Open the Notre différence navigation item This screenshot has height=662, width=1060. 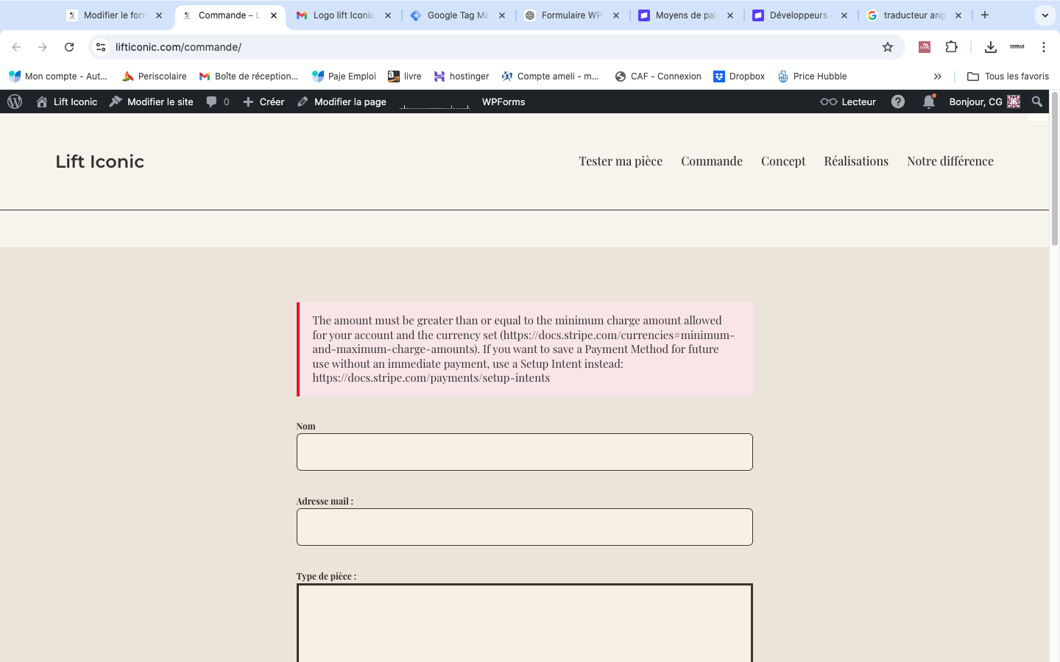tap(950, 161)
